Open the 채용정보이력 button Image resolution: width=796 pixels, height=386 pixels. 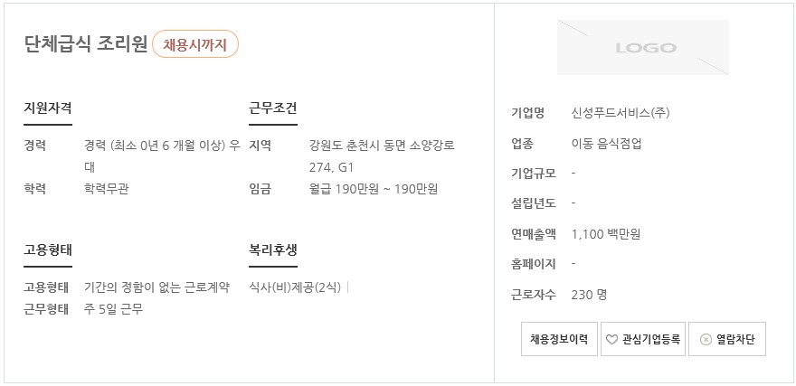(x=559, y=339)
